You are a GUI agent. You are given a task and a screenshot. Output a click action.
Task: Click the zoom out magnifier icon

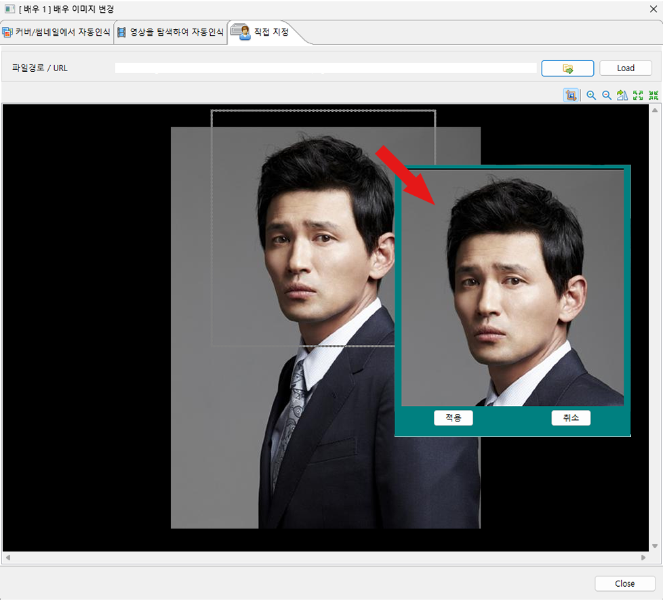point(607,96)
